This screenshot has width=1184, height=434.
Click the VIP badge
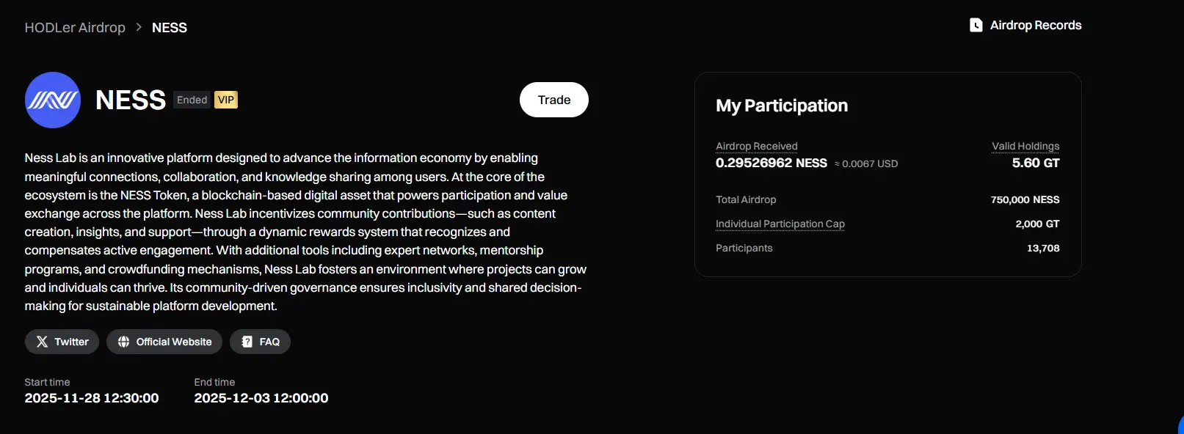point(226,100)
